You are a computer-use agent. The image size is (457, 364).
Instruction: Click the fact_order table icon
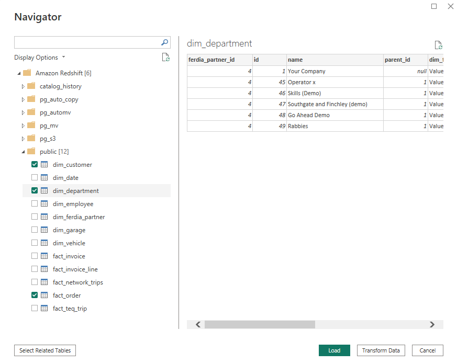point(44,295)
